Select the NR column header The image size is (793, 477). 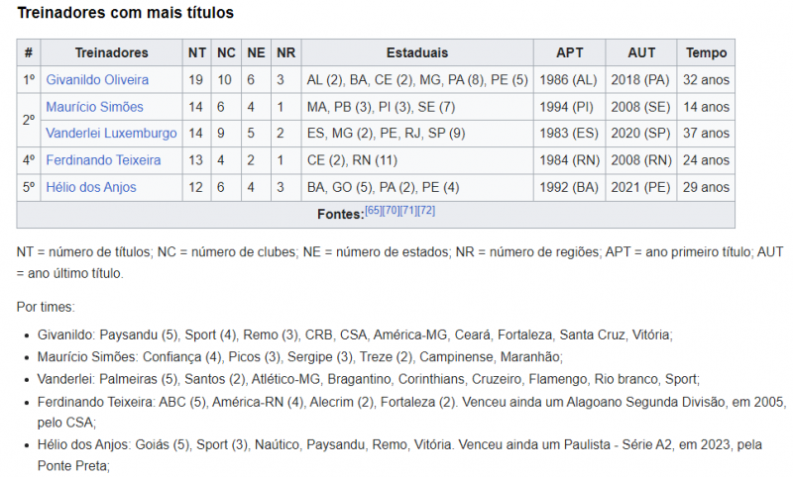tap(286, 52)
